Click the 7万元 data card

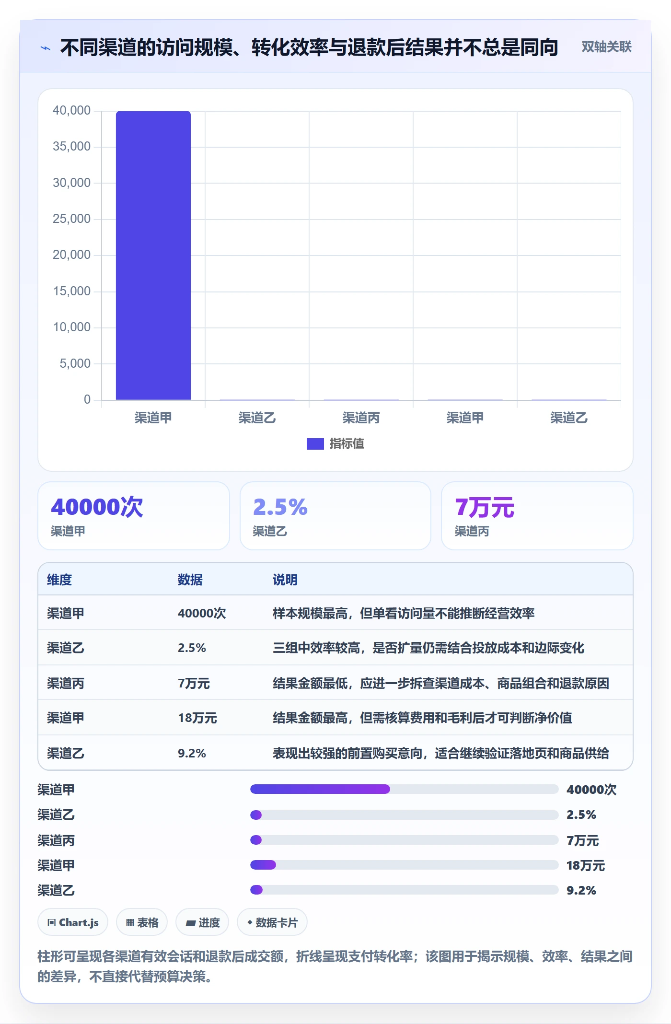click(x=537, y=516)
